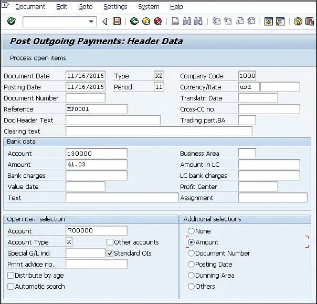
Task: Uncheck the Standard OIs checkbox
Action: click(110, 253)
